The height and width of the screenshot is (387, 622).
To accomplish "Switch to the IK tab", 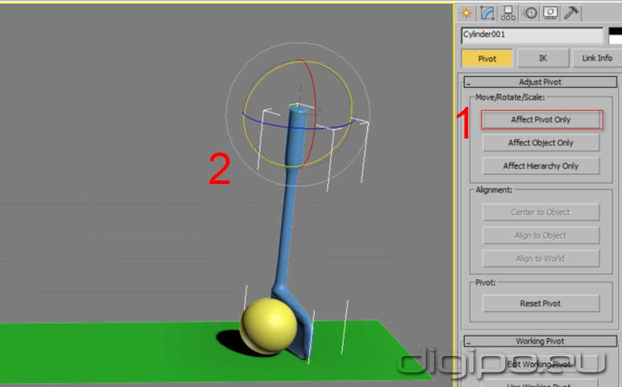I will [542, 58].
